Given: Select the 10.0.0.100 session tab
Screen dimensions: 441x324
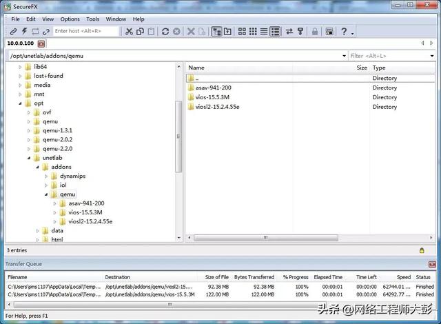Looking at the screenshot, I should (21, 43).
